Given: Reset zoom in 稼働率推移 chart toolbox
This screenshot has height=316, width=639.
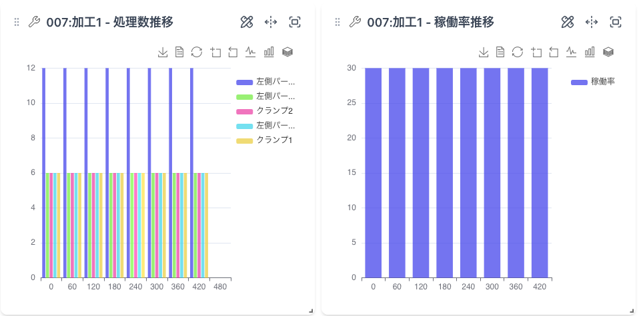Looking at the screenshot, I should pyautogui.click(x=554, y=52).
